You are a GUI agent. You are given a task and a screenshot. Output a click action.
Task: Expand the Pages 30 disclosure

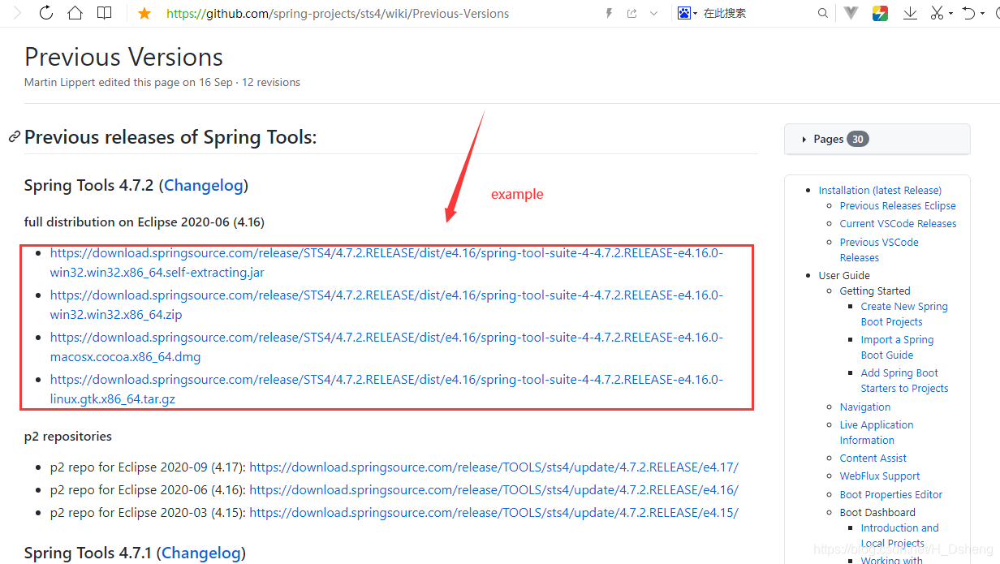(x=877, y=139)
